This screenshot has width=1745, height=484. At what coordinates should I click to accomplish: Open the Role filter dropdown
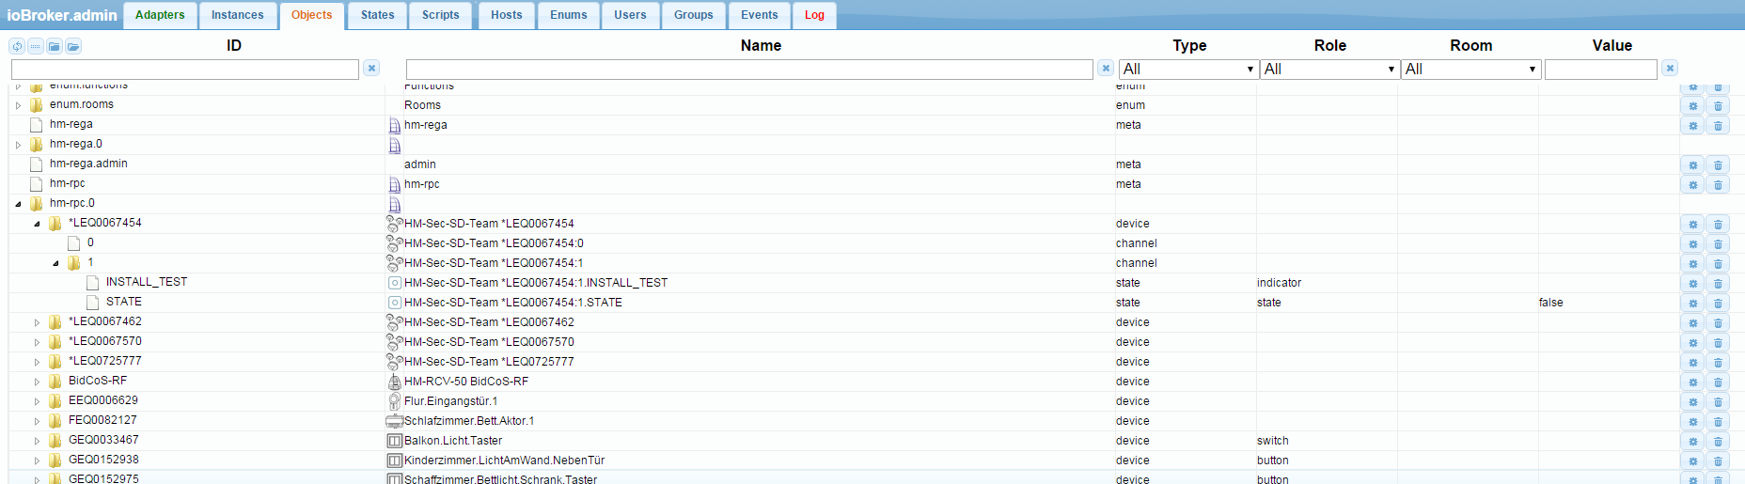[x=1329, y=70]
